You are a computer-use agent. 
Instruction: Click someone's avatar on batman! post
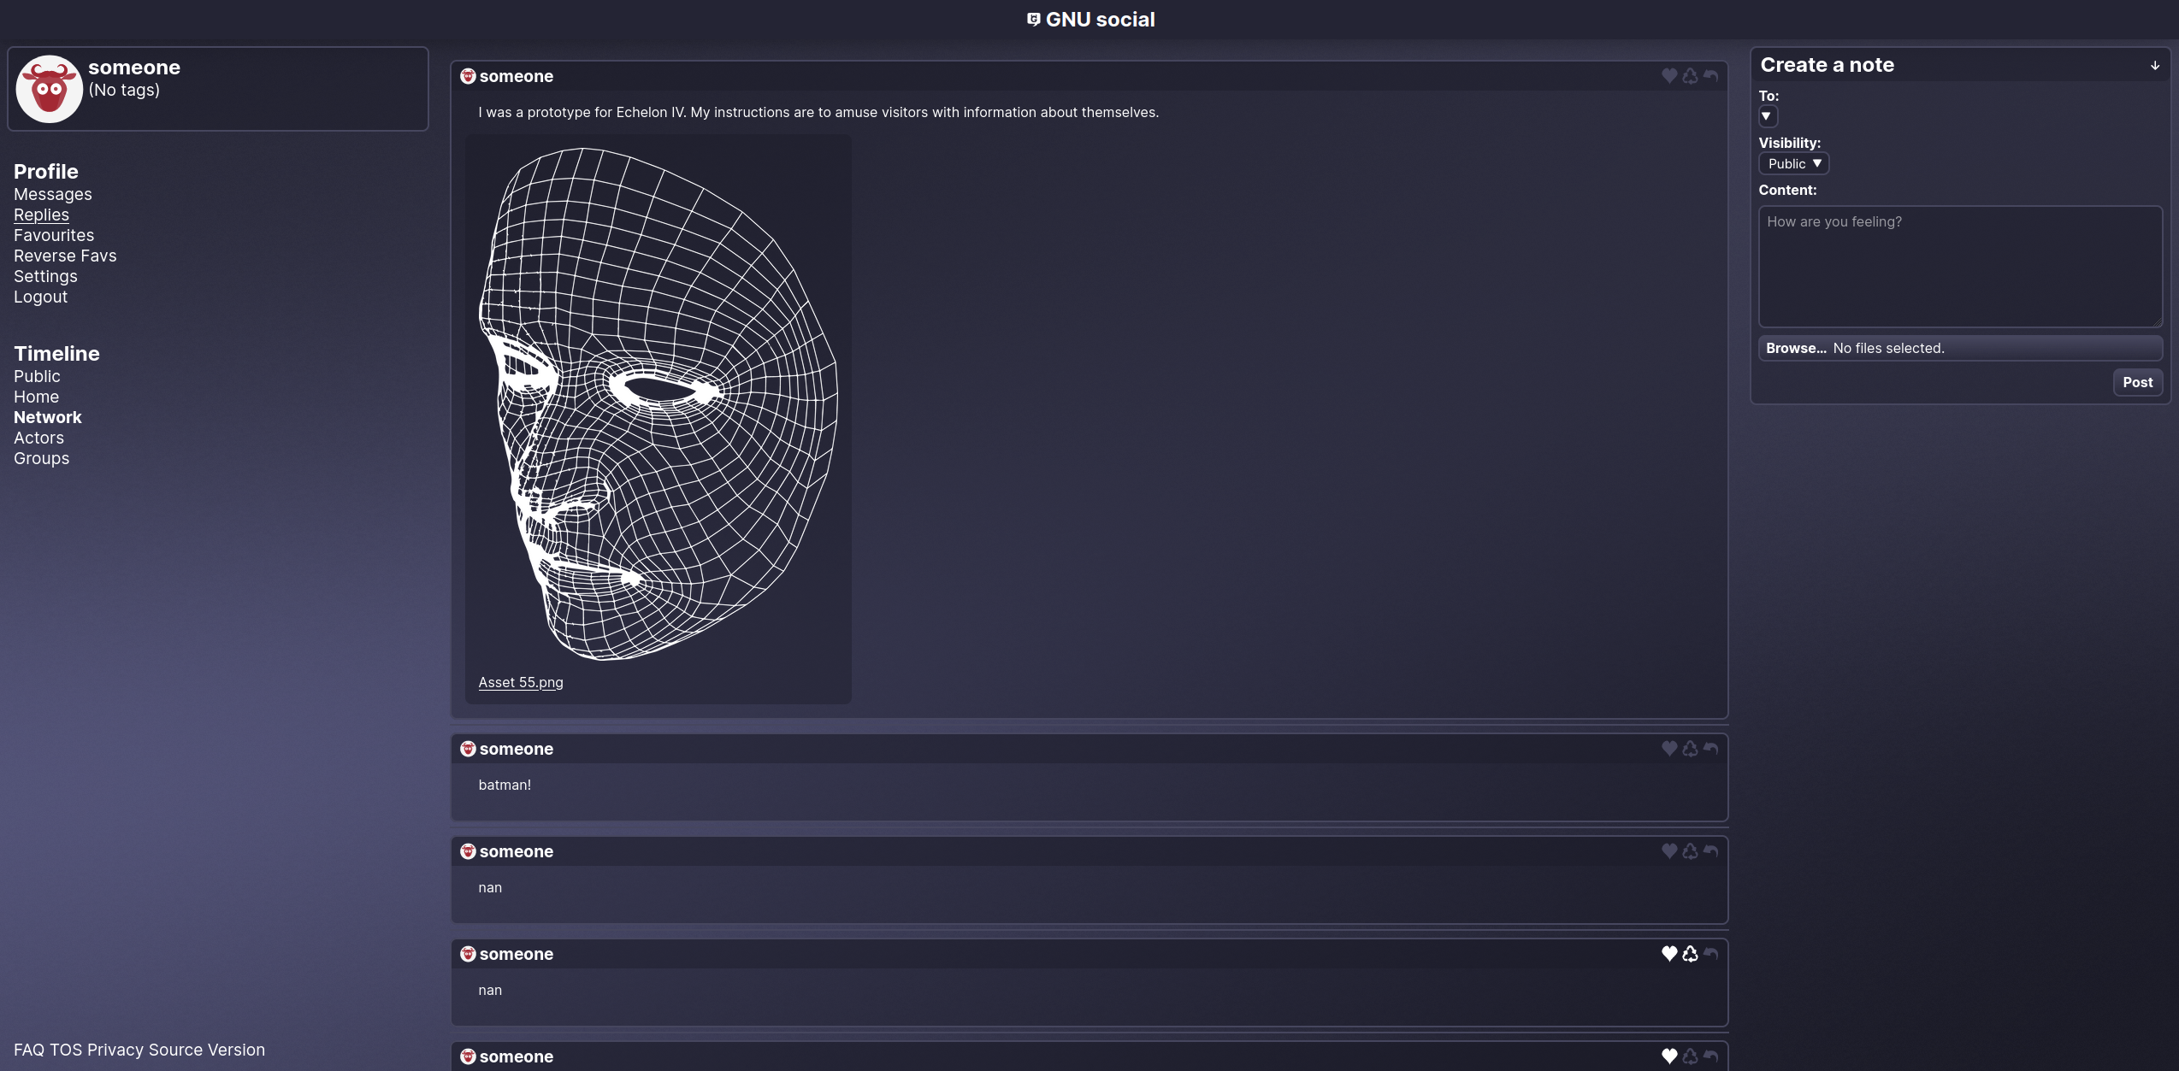coord(468,749)
